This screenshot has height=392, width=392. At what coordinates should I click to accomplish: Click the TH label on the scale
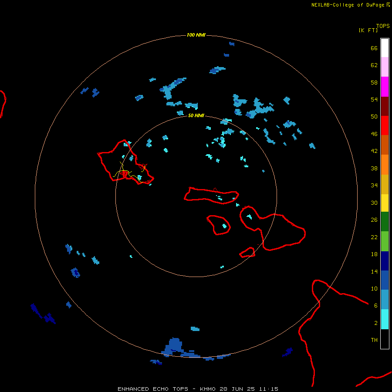(374, 340)
